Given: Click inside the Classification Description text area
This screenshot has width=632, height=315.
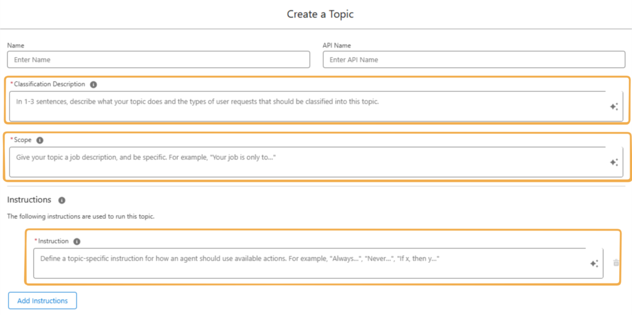Looking at the screenshot, I should coord(309,106).
